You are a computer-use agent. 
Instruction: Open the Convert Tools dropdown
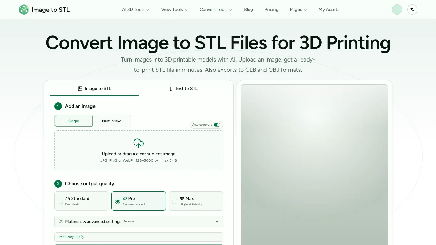click(x=216, y=10)
